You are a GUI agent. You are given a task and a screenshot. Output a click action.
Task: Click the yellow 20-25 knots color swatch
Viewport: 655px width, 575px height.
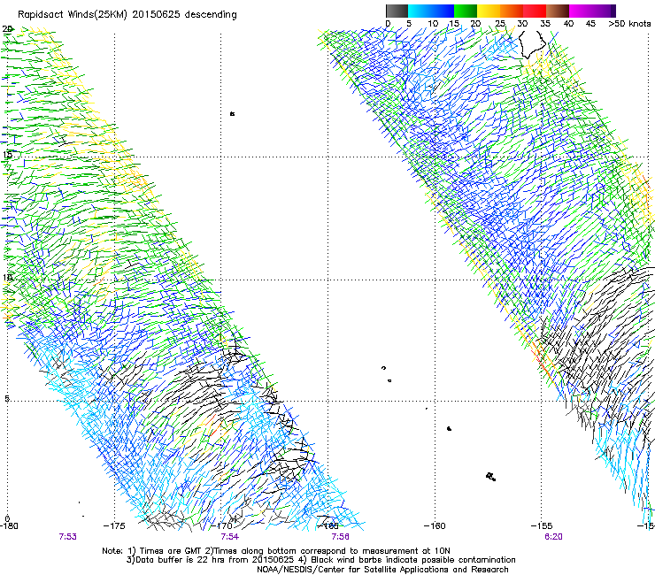coord(489,11)
